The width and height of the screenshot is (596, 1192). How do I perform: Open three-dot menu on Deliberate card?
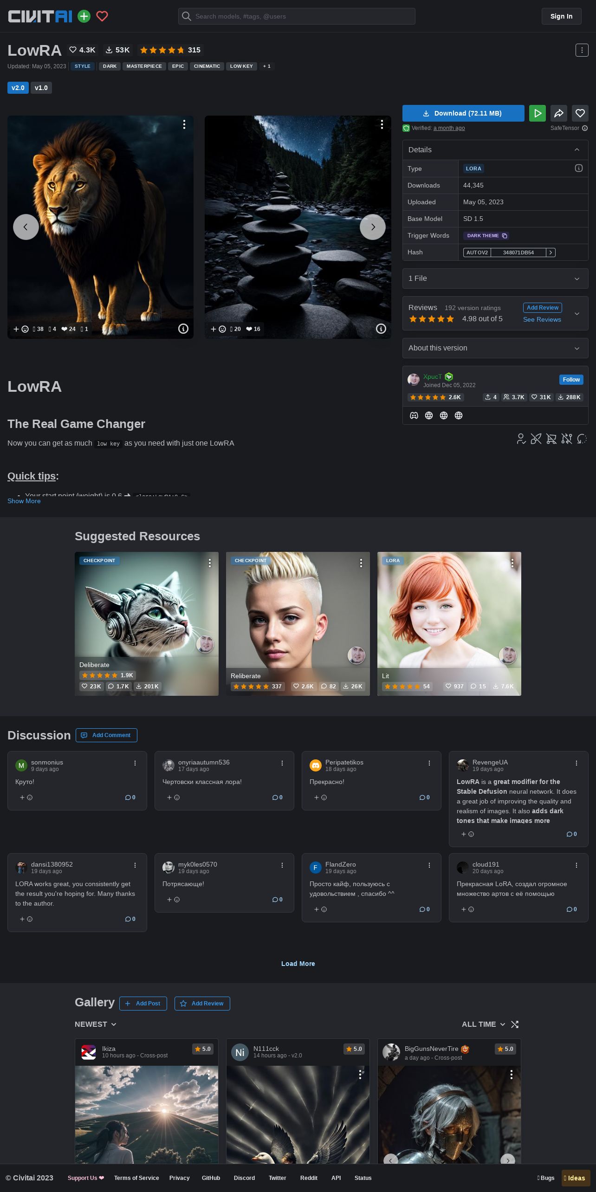210,563
